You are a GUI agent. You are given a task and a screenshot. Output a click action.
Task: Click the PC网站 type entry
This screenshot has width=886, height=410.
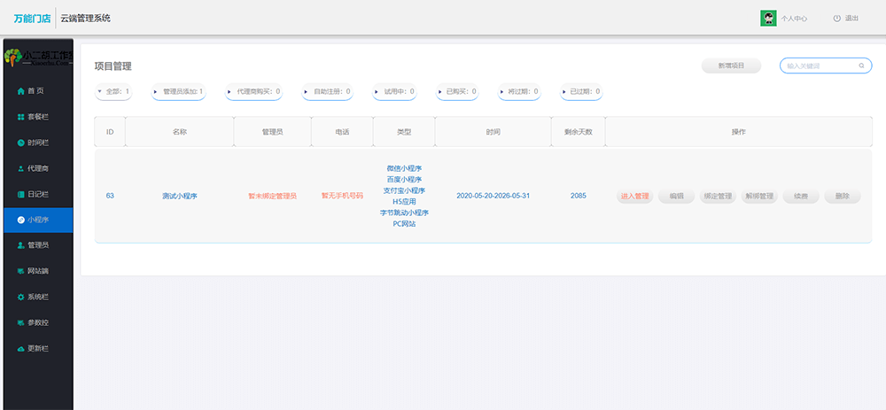[405, 224]
